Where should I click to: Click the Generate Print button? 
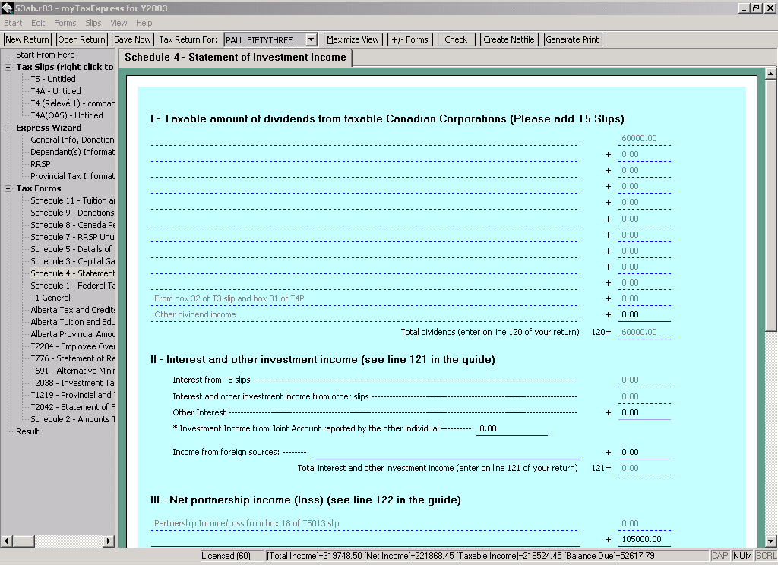(x=573, y=39)
